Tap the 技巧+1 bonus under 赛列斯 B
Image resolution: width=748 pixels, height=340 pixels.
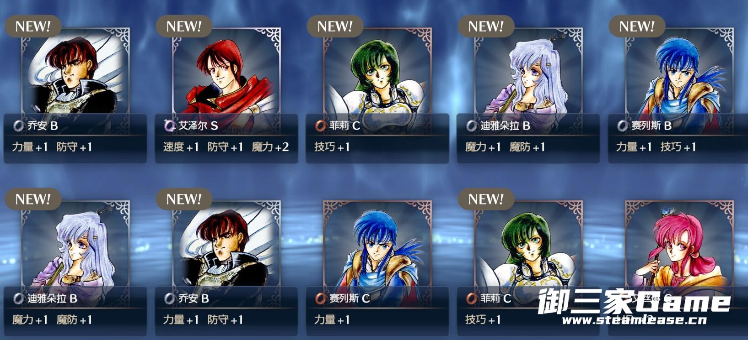678,147
